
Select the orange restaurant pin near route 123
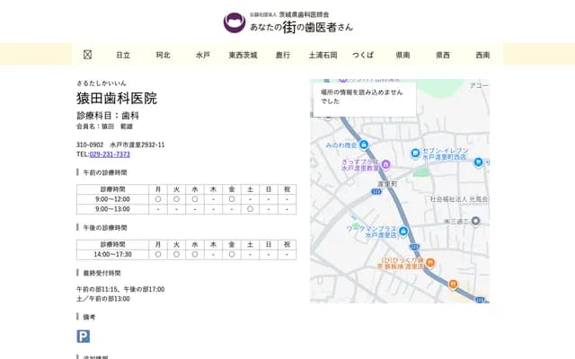[x=453, y=284]
